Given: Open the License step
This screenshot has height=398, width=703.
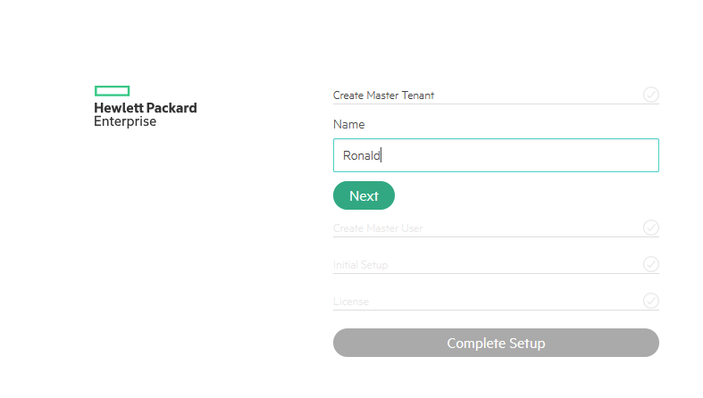Looking at the screenshot, I should coord(351,302).
